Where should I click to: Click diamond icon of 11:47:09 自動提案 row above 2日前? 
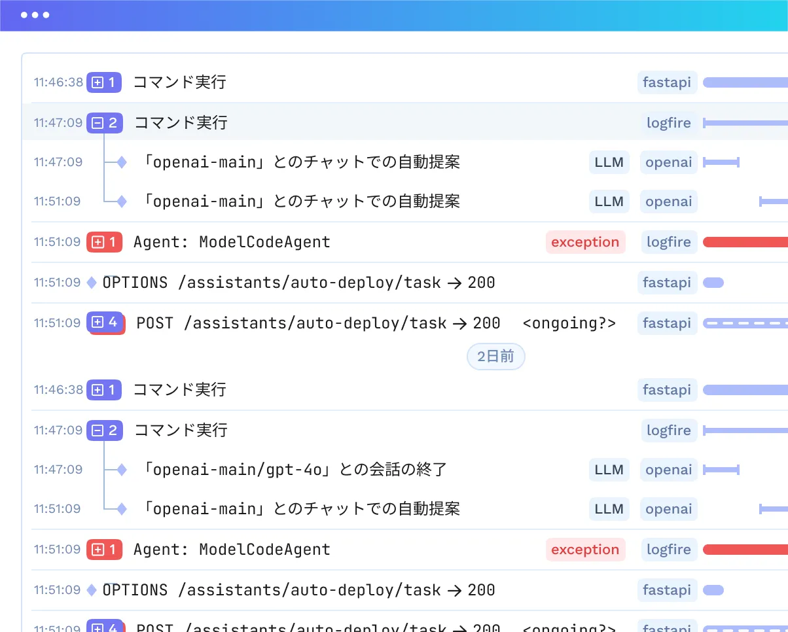coord(122,162)
